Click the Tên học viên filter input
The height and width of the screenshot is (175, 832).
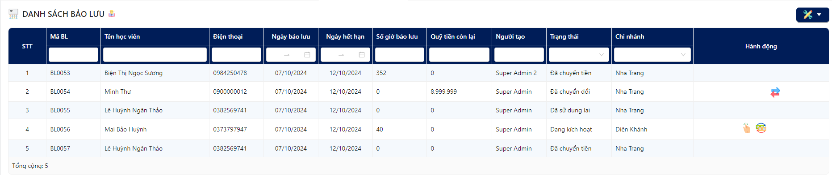[x=155, y=55]
